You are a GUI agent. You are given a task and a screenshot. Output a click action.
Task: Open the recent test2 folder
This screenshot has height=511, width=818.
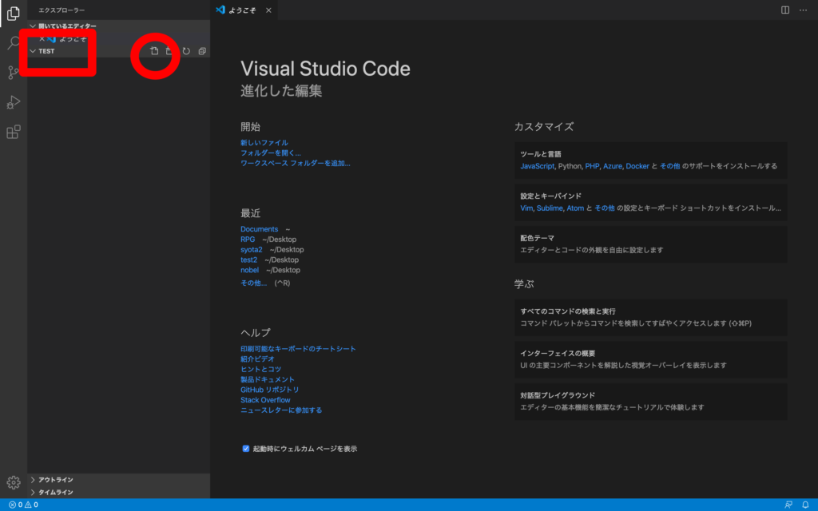point(249,259)
